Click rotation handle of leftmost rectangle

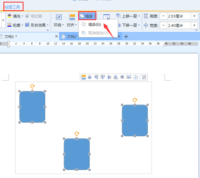click(32, 86)
